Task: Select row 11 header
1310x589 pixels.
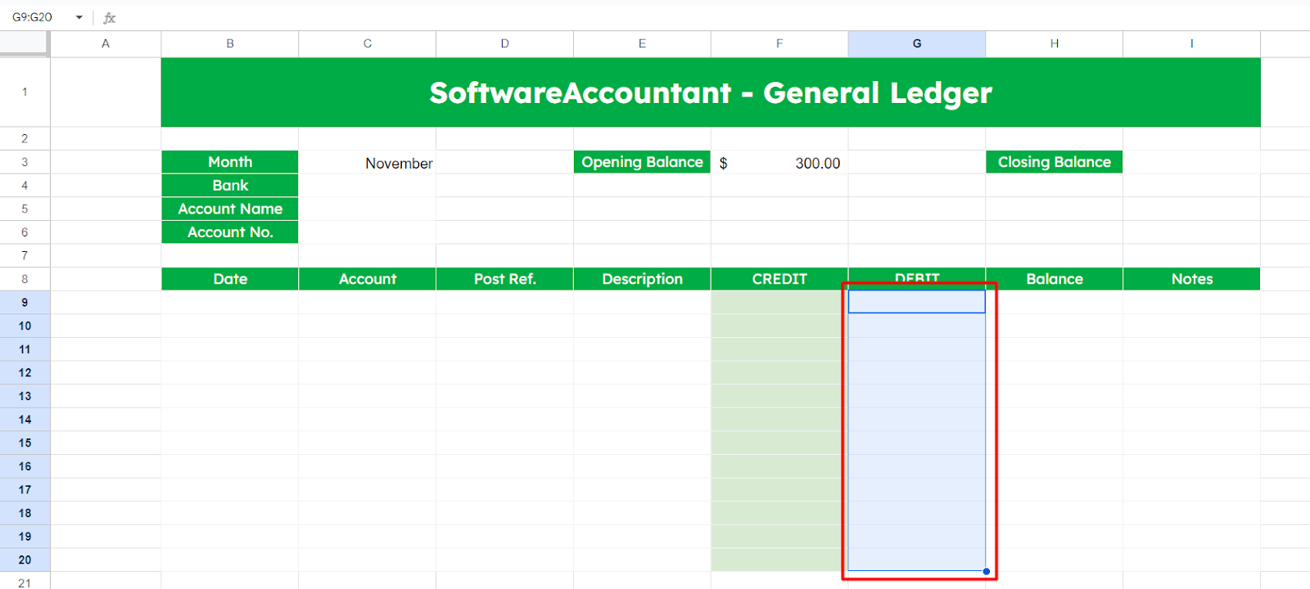Action: [x=25, y=349]
